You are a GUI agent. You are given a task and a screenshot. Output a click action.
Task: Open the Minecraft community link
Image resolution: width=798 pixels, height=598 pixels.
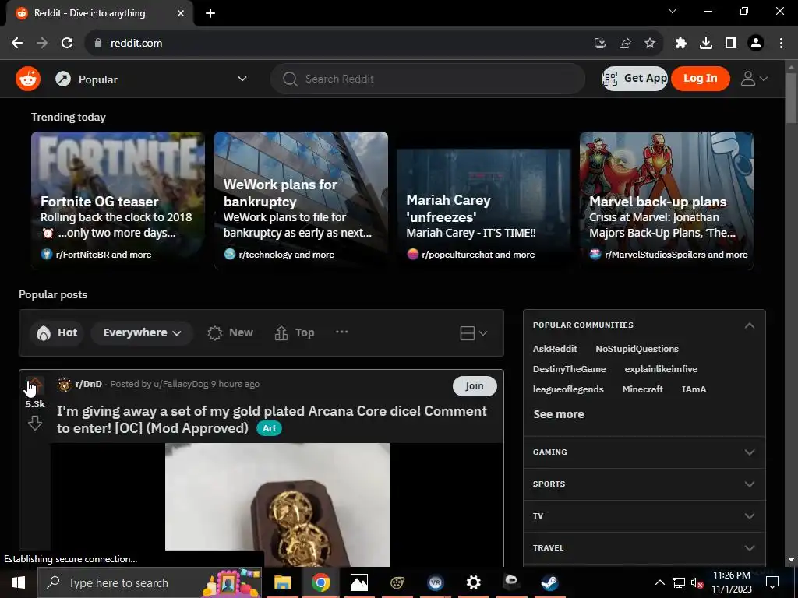[642, 389]
